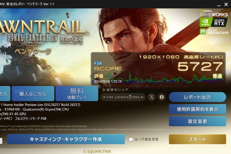Enable the ループ再生する checkbox
Screen dimensions: 231x154
[x=131, y=139]
